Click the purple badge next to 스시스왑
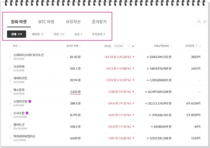This screenshot has width=210, height=148. click(x=27, y=113)
